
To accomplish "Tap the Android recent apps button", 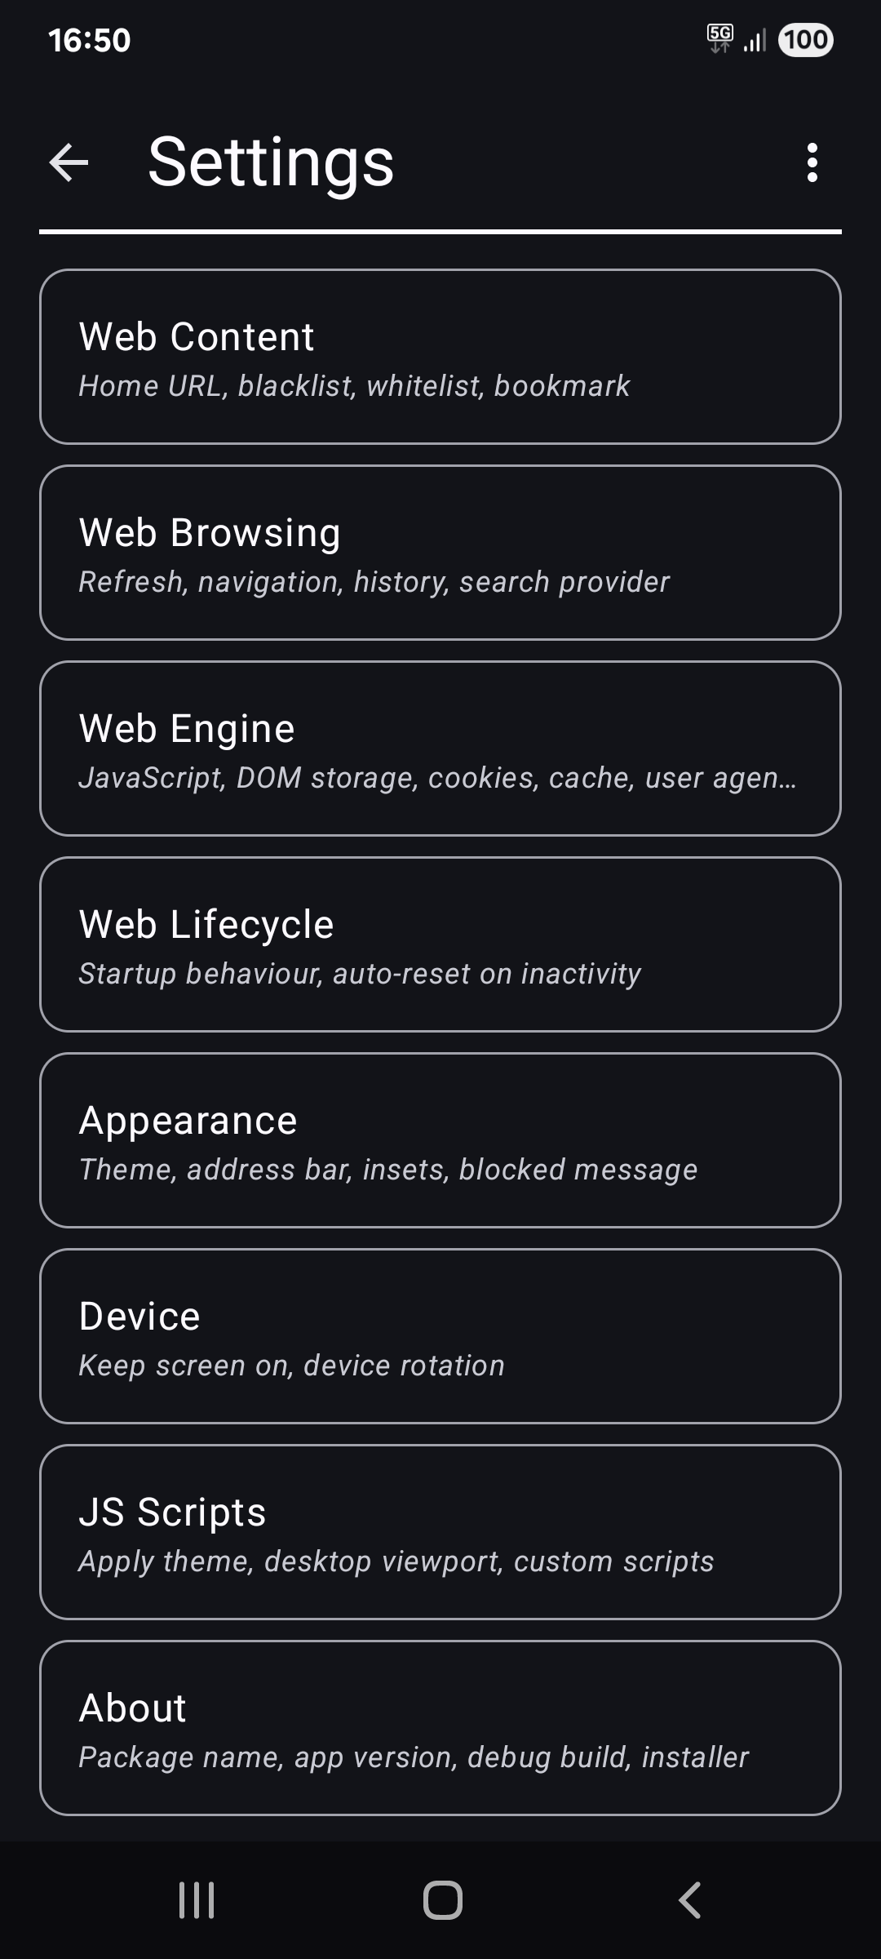I will click(197, 1900).
